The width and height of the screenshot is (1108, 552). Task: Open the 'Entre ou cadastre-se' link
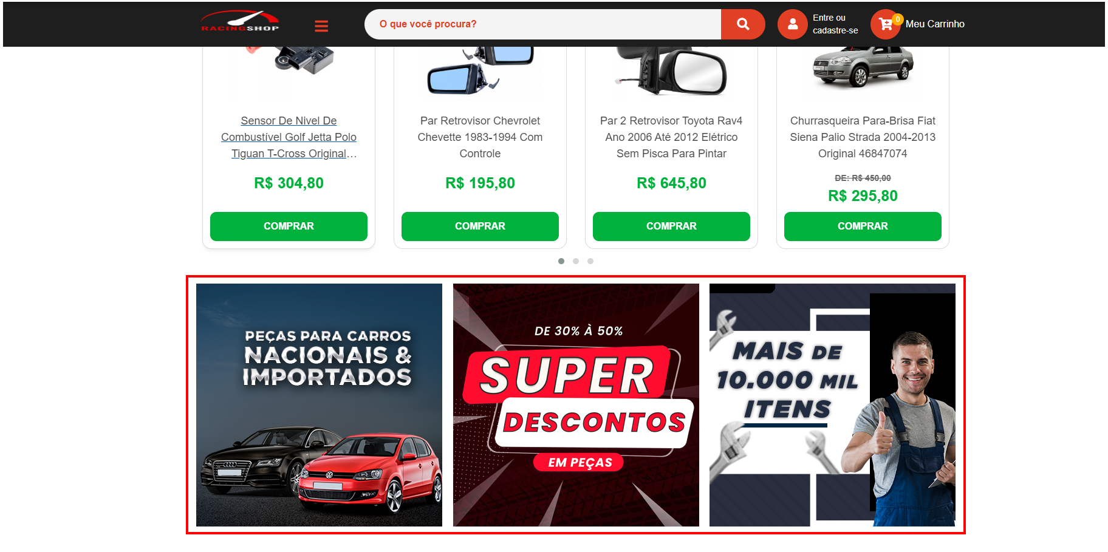click(835, 24)
